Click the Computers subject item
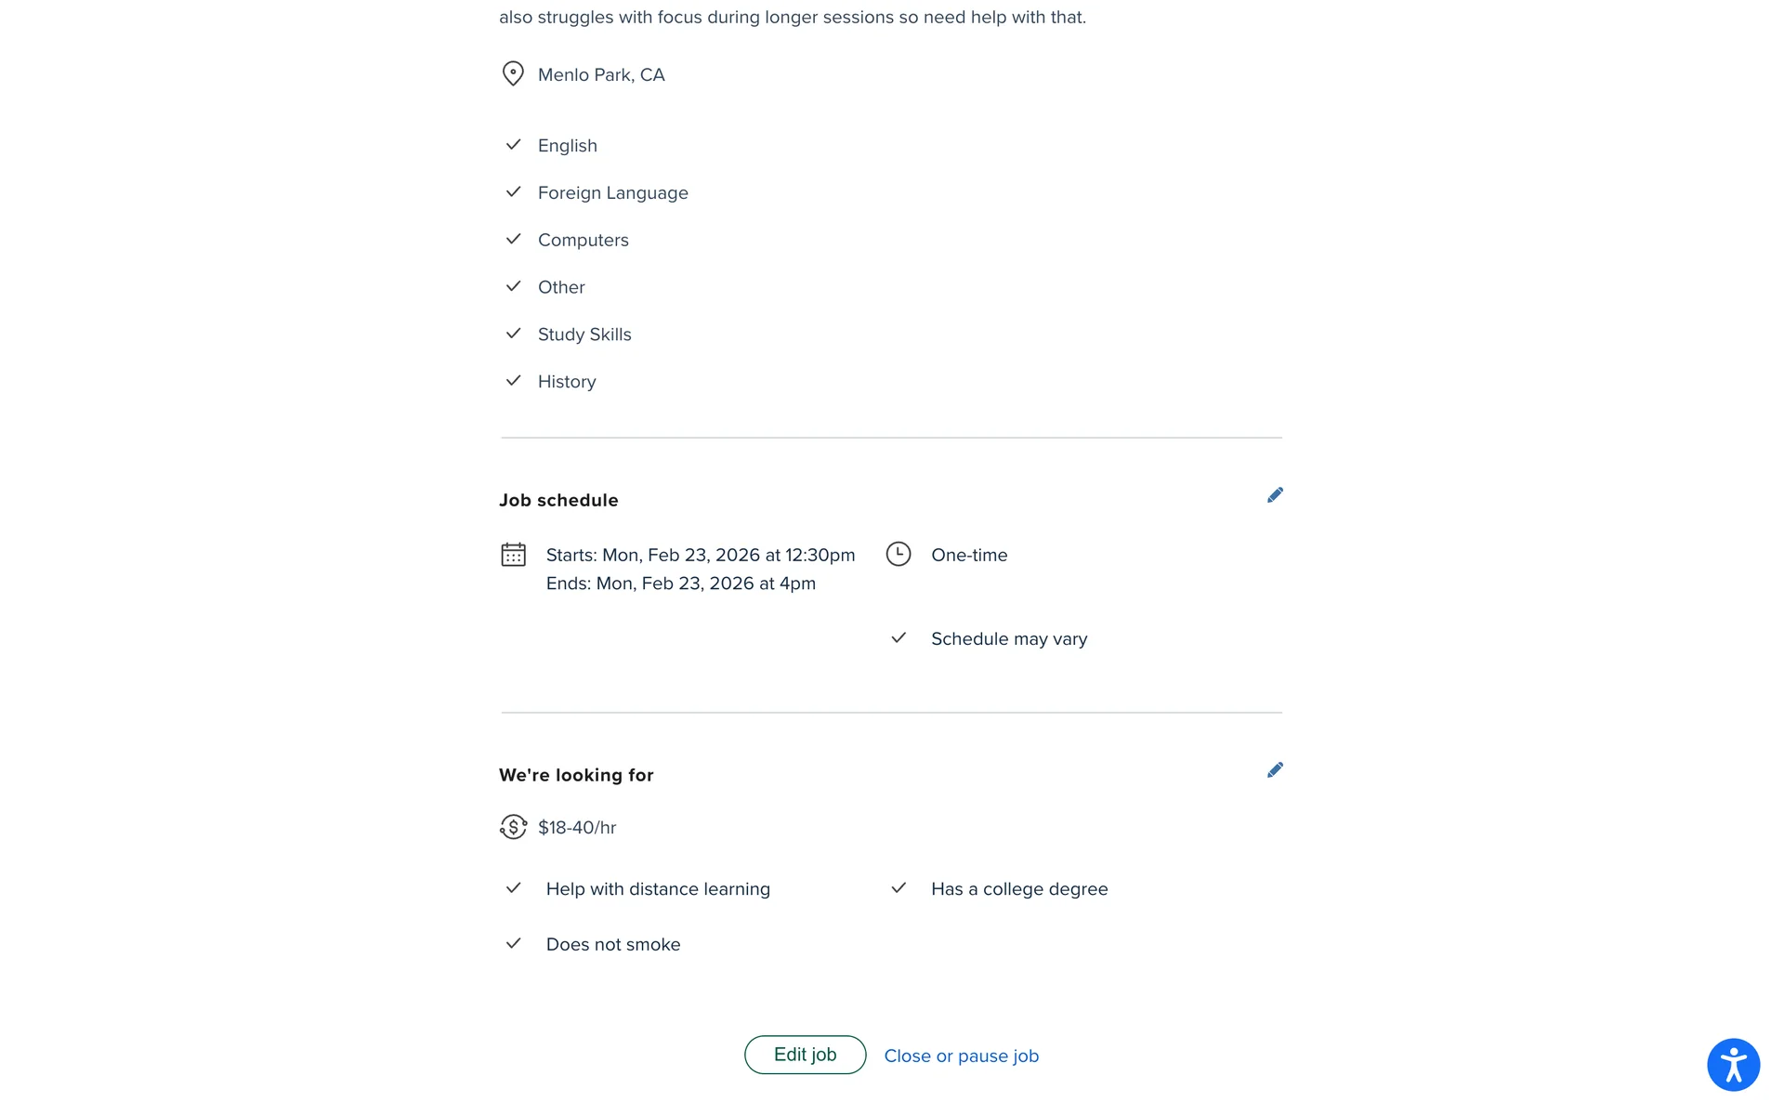 (583, 240)
